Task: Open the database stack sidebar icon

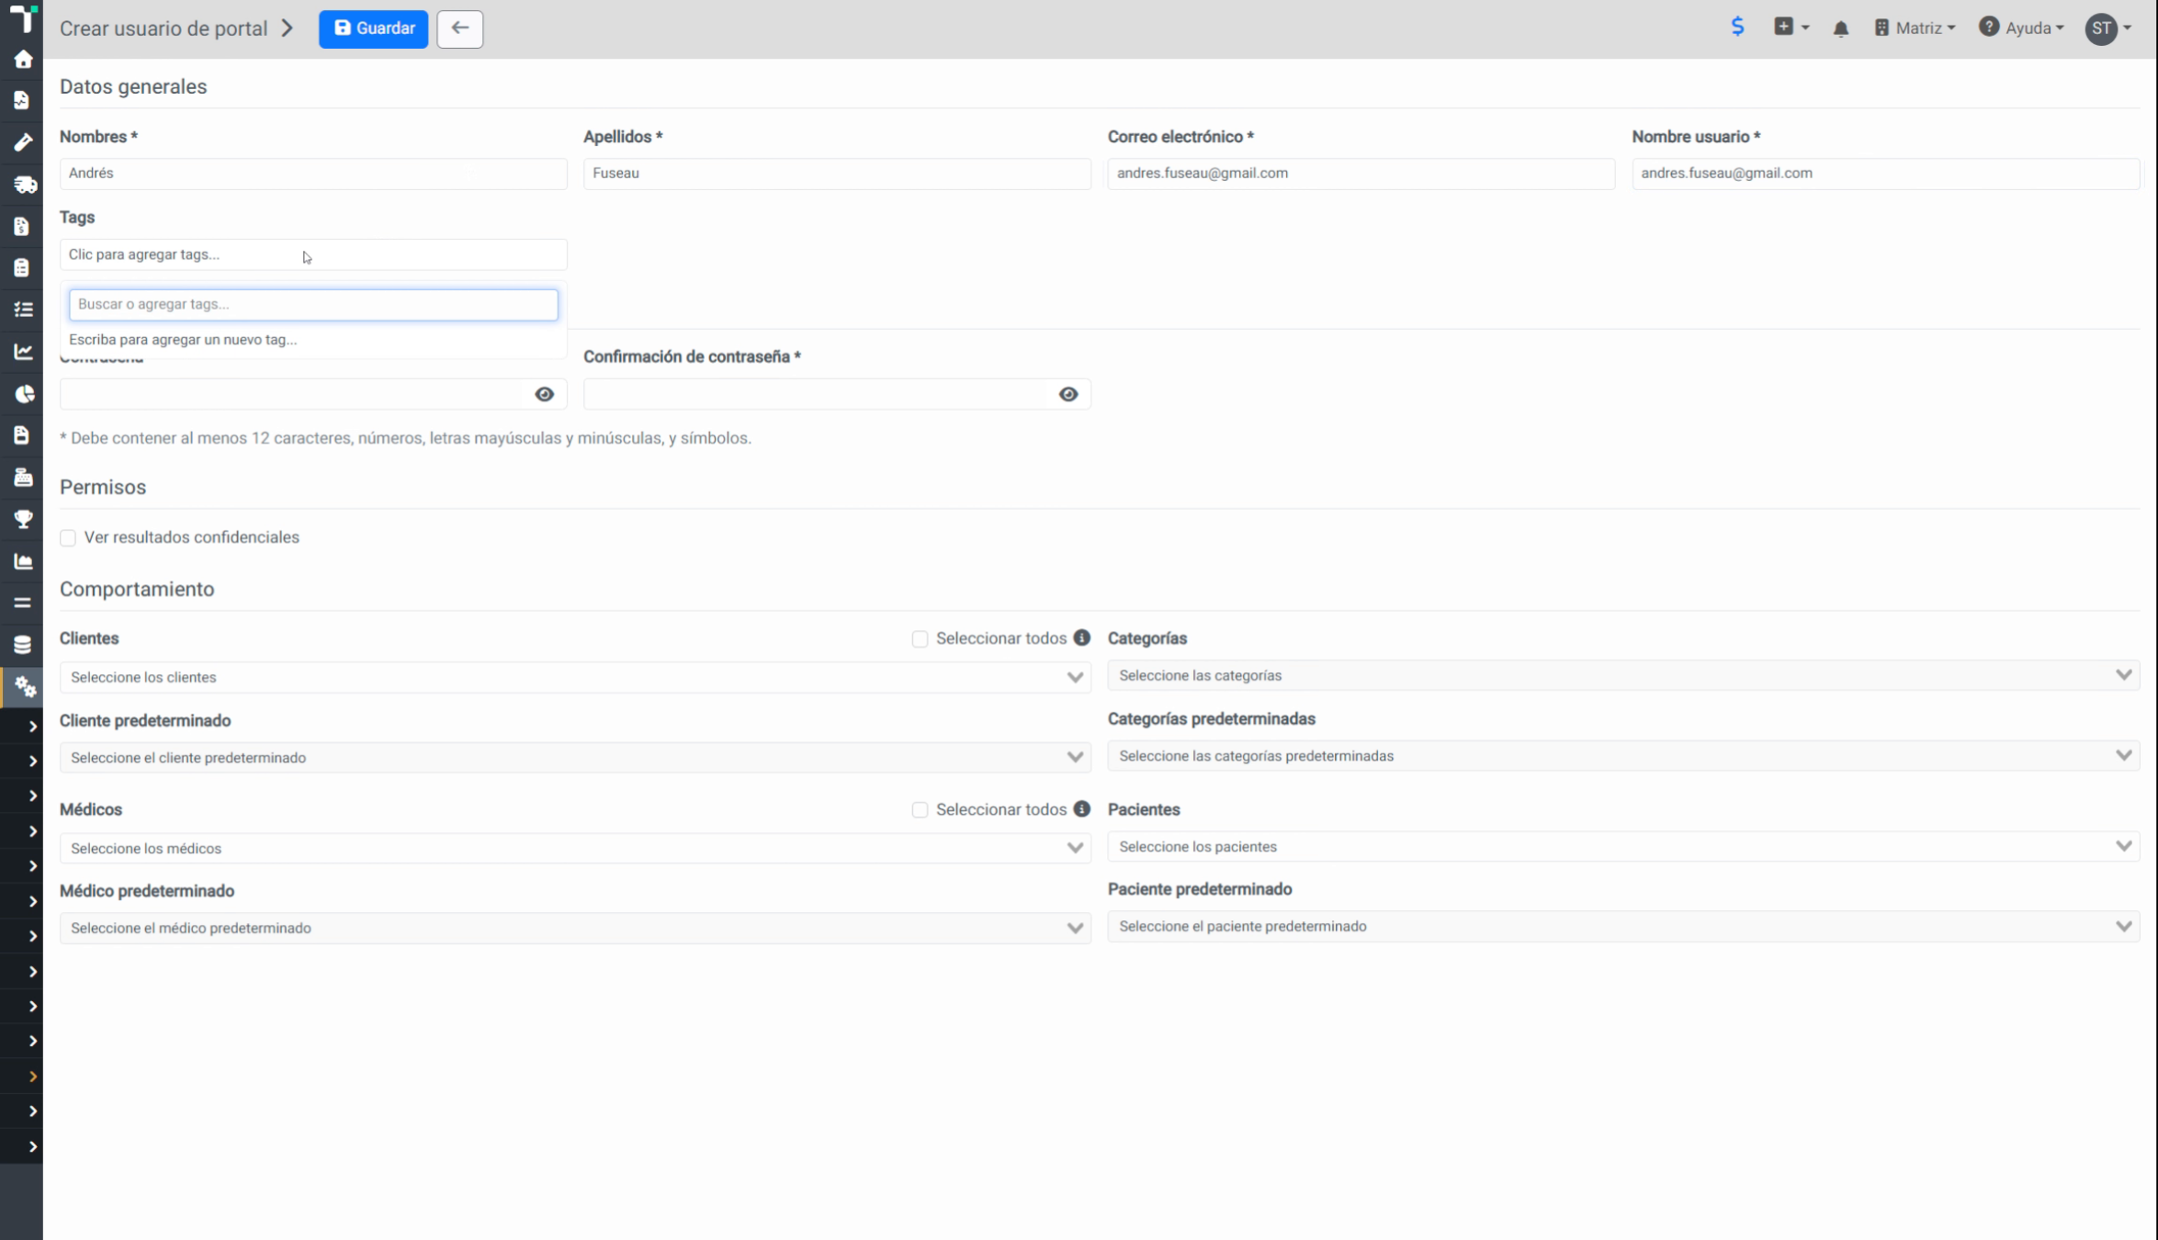Action: tap(22, 645)
